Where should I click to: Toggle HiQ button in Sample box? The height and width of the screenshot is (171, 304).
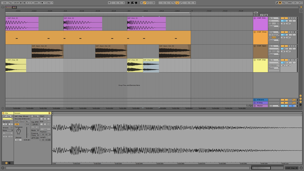17,124
